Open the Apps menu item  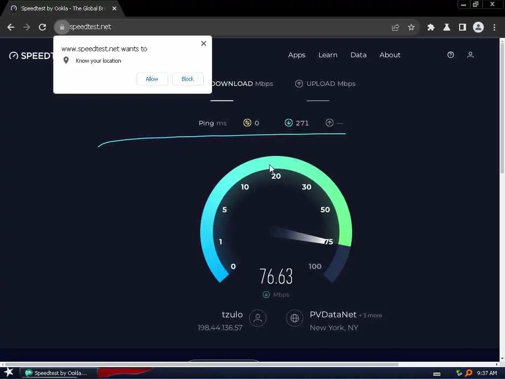[x=296, y=55]
